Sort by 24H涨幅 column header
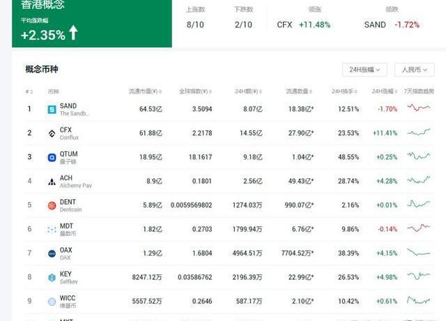 385,91
